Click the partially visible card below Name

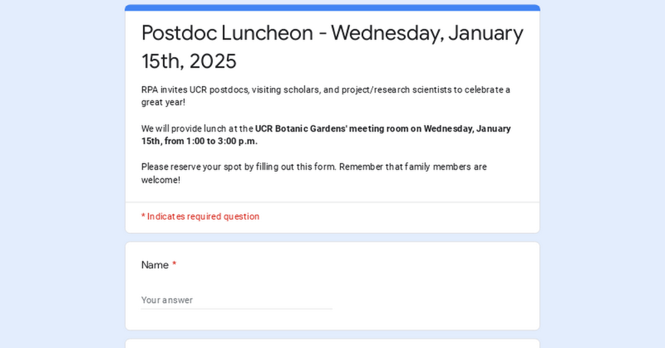(332, 343)
